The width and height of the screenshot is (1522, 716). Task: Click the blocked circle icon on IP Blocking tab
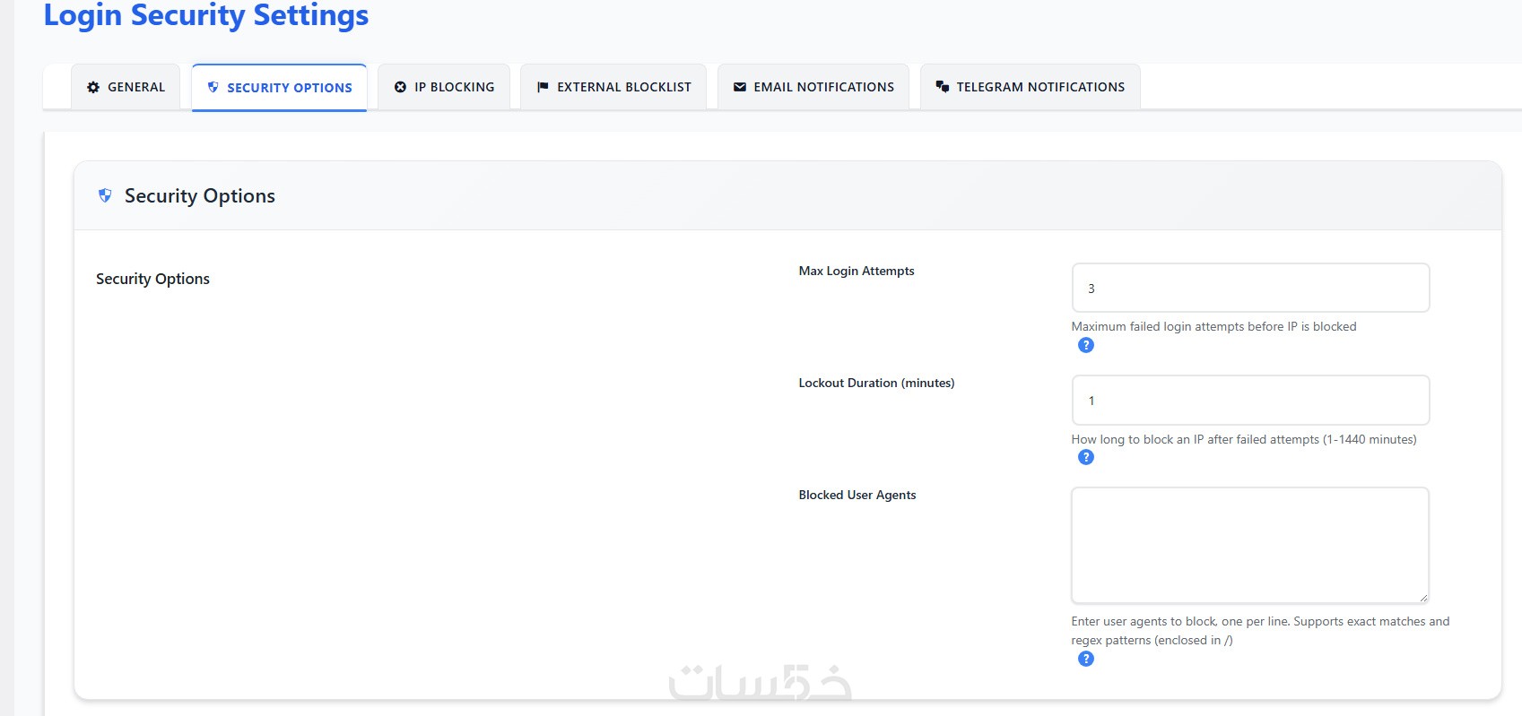(400, 87)
